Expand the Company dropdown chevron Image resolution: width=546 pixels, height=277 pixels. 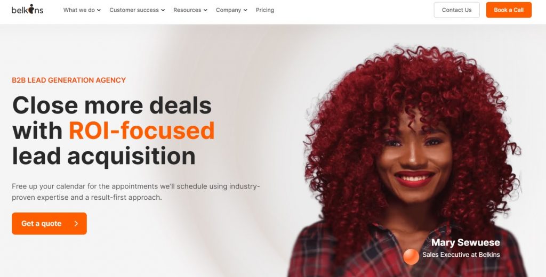(x=245, y=10)
